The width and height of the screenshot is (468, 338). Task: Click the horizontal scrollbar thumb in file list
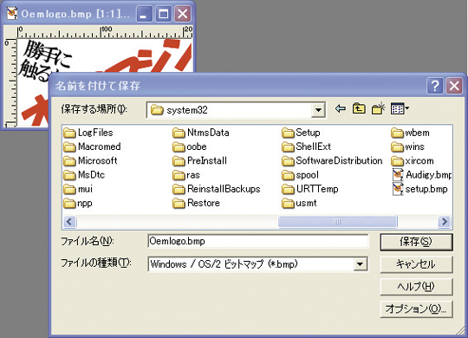pos(337,222)
